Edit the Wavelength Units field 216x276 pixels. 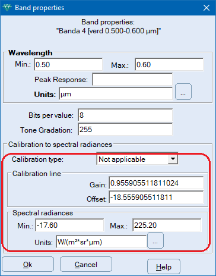click(116, 94)
